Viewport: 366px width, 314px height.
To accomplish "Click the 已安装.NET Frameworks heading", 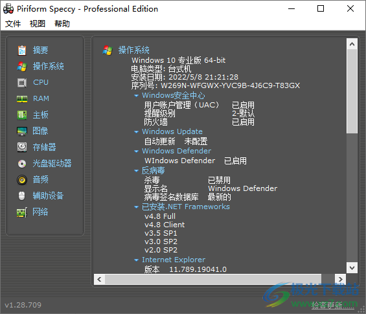I will pyautogui.click(x=186, y=207).
